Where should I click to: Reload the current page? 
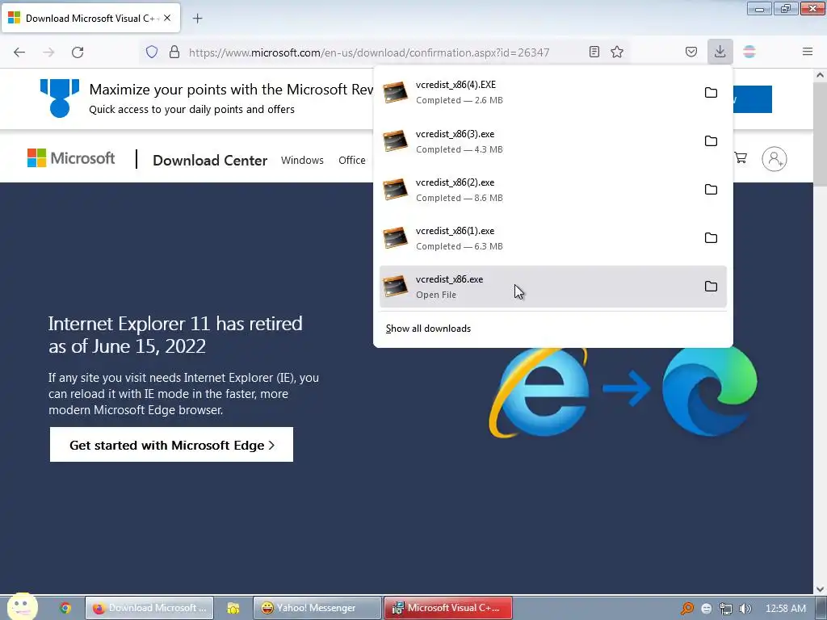point(78,52)
